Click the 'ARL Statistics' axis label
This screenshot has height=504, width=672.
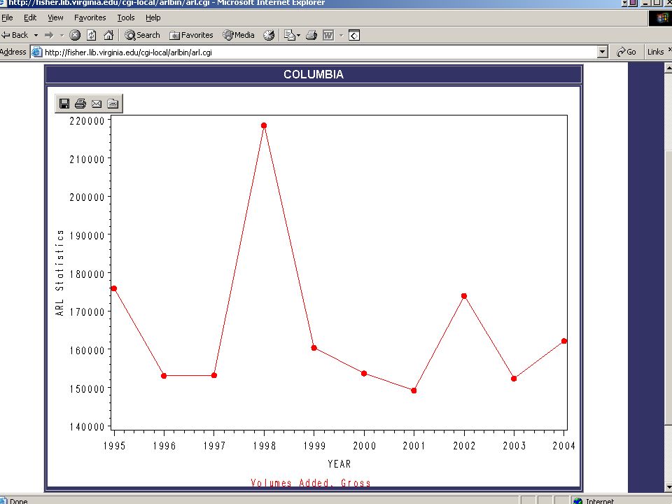pyautogui.click(x=59, y=273)
